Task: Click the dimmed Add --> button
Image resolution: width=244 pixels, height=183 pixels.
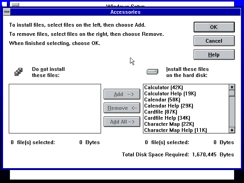Action: point(122,94)
